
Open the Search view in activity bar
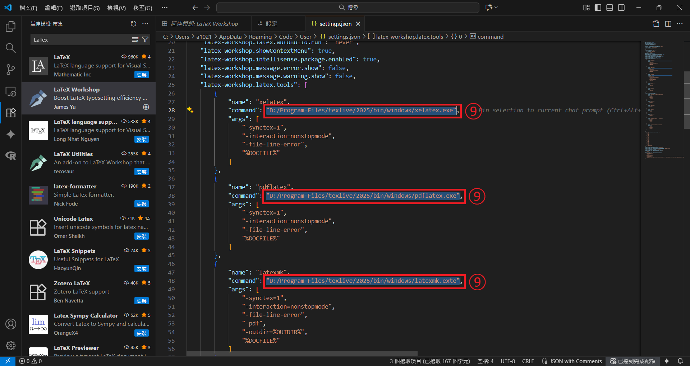(11, 48)
